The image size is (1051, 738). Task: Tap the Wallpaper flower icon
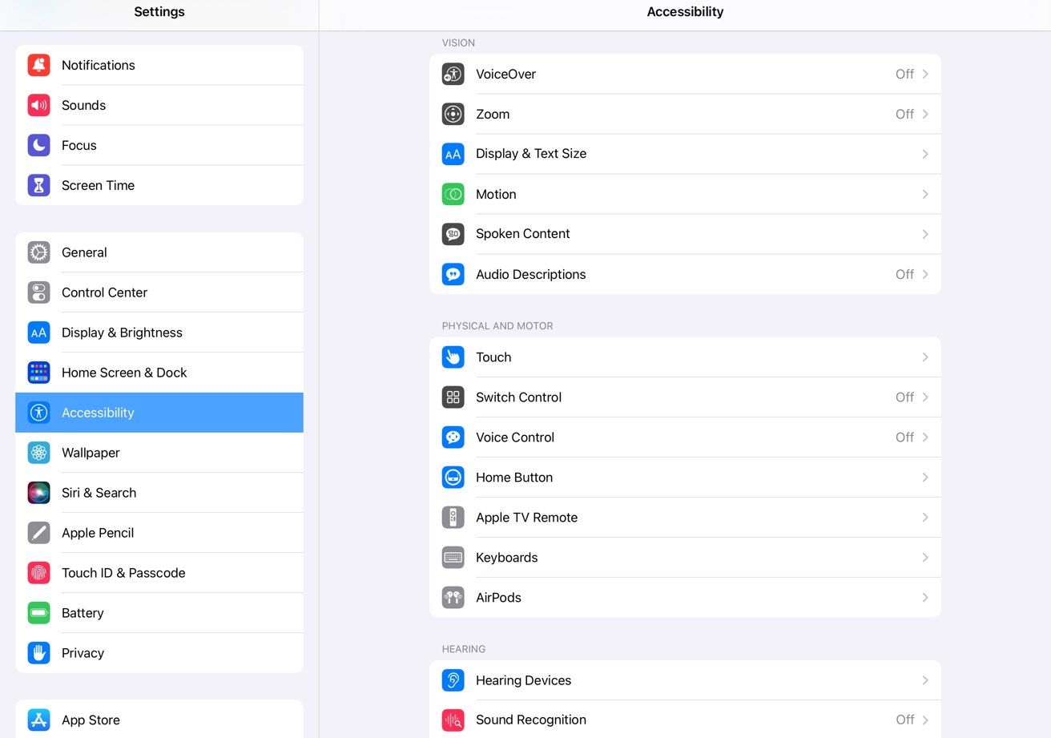38,453
